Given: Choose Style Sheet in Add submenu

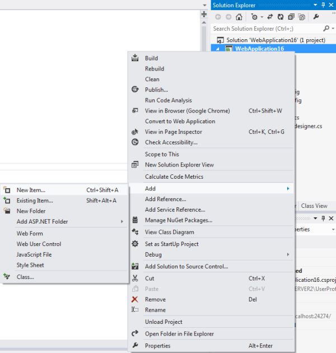Looking at the screenshot, I should point(64,265).
